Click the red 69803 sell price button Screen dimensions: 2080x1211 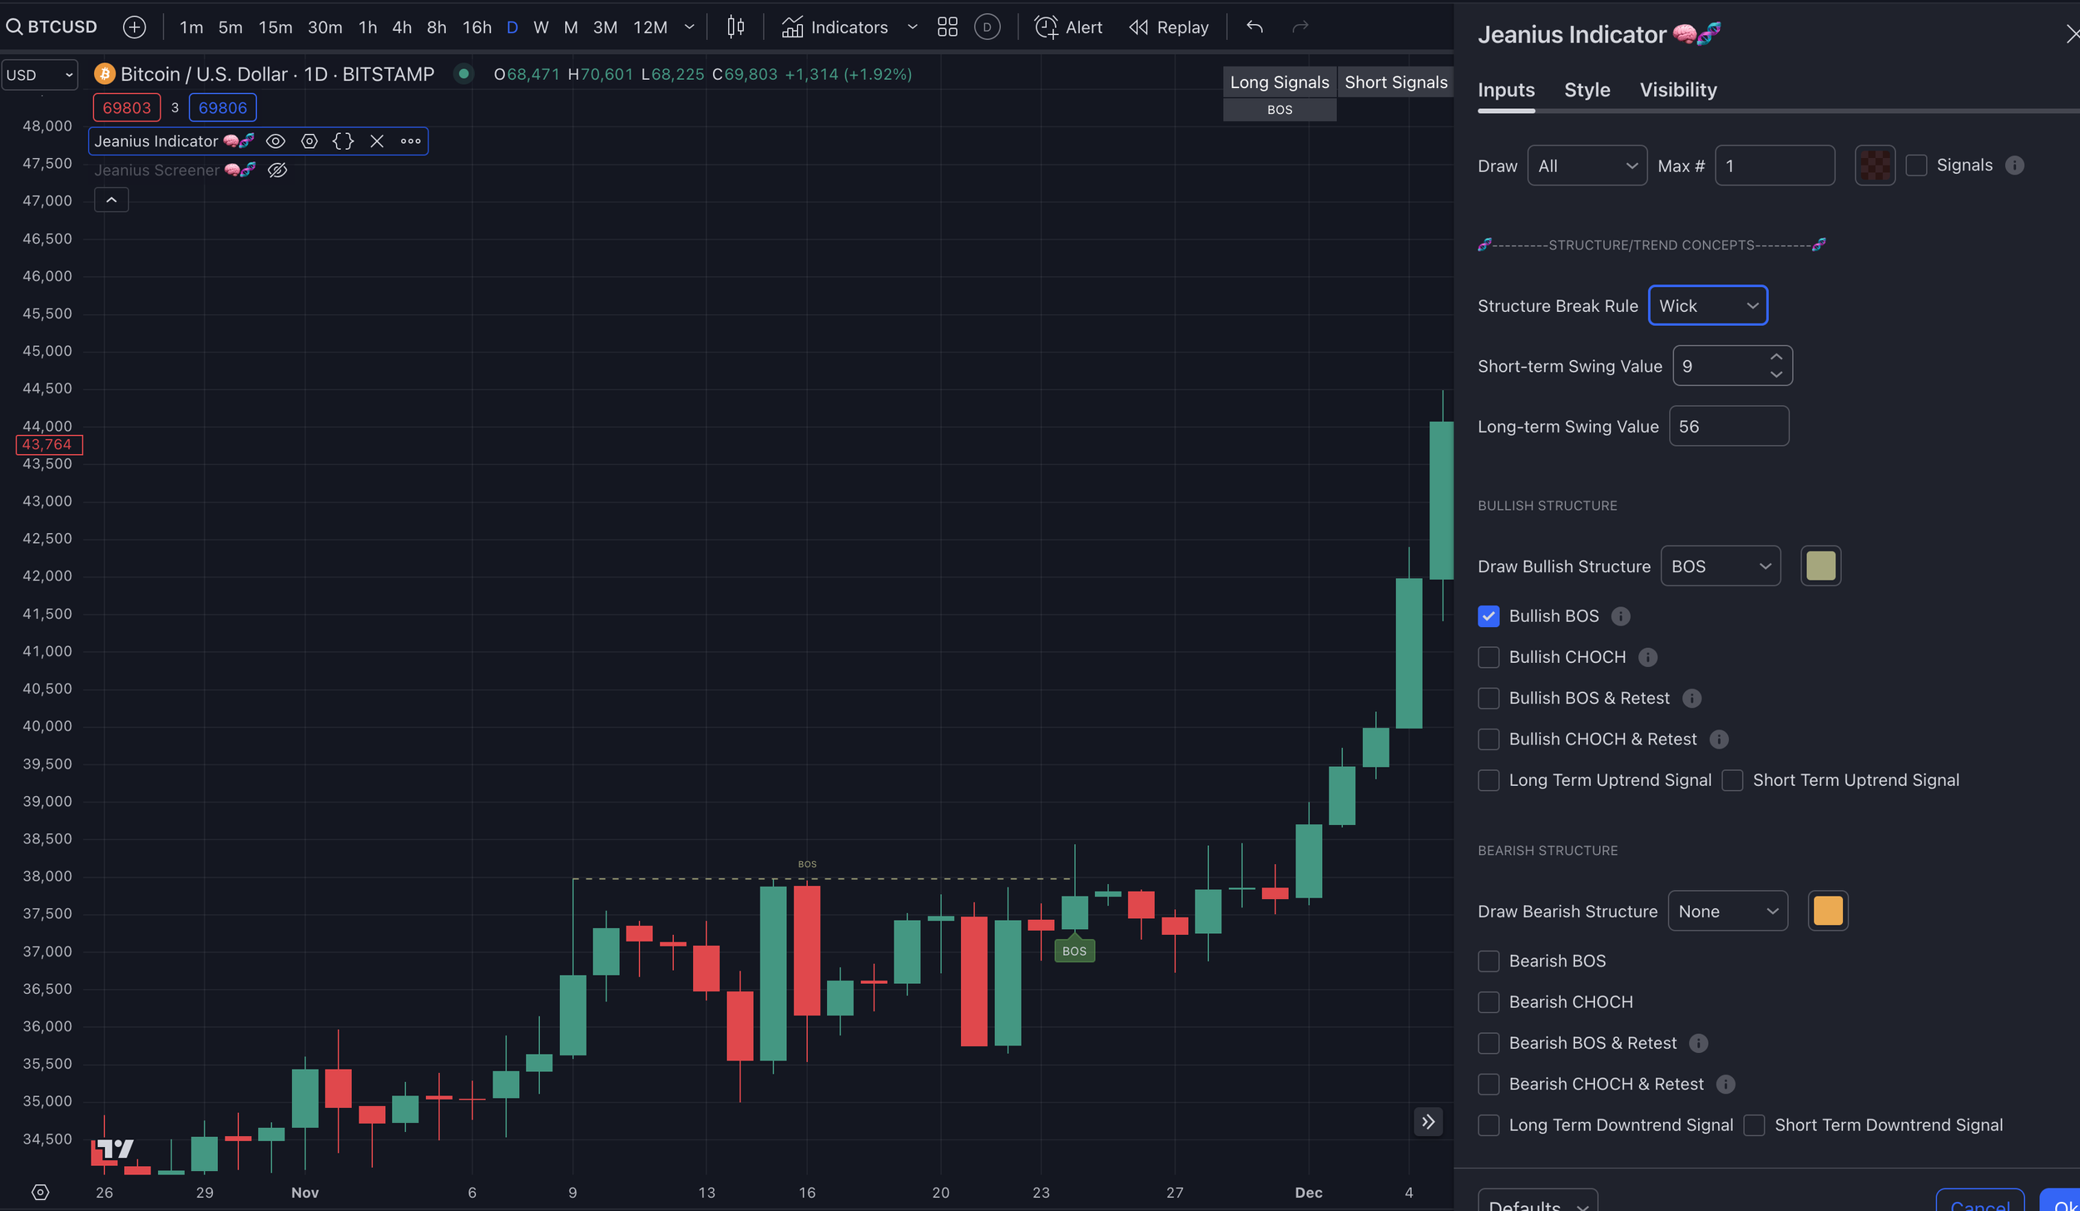(126, 108)
